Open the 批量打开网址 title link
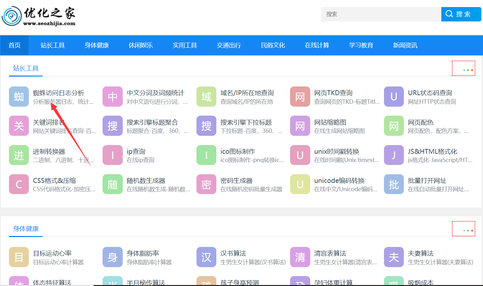Viewport: 483px width, 286px height. tap(427, 181)
